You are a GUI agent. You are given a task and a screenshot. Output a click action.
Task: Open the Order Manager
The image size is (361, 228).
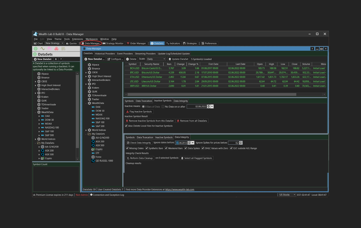[x=136, y=43]
